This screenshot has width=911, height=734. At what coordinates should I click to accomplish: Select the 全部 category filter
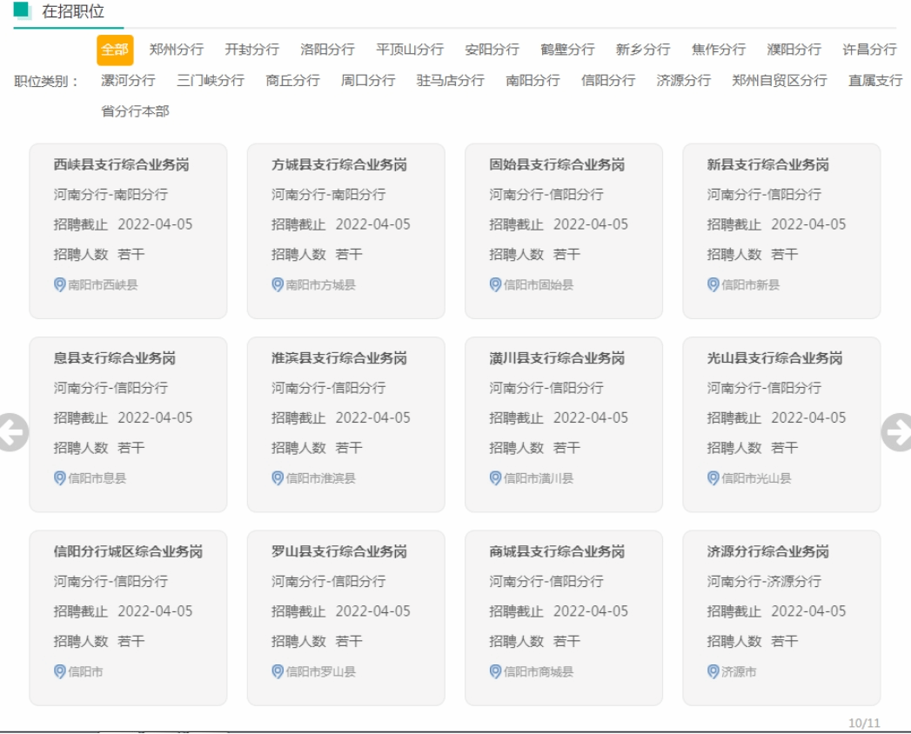pos(115,50)
